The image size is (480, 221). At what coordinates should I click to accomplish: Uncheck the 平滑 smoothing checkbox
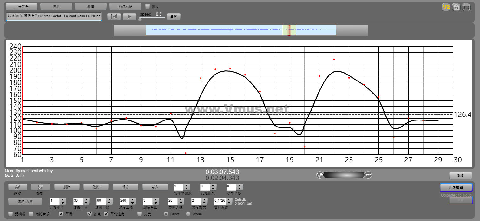(61, 214)
